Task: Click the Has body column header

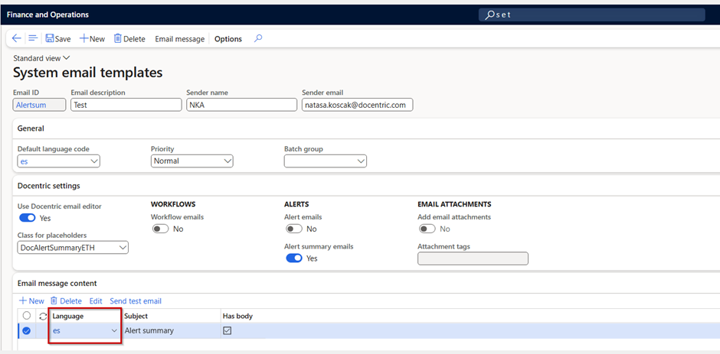Action: [x=238, y=317]
